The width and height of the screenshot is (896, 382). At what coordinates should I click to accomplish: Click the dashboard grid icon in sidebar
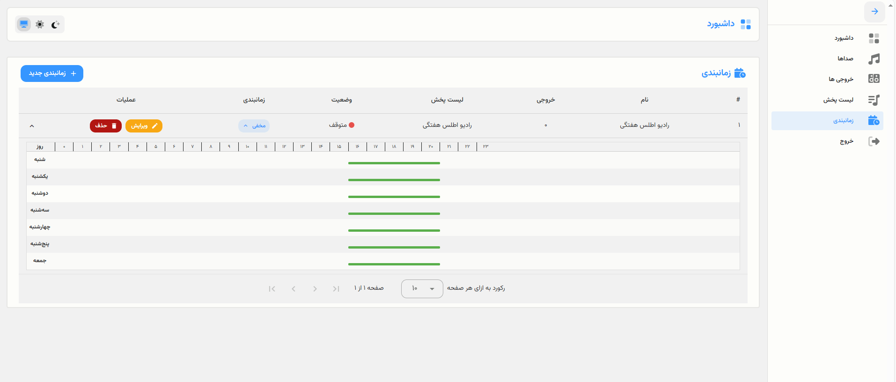point(874,38)
